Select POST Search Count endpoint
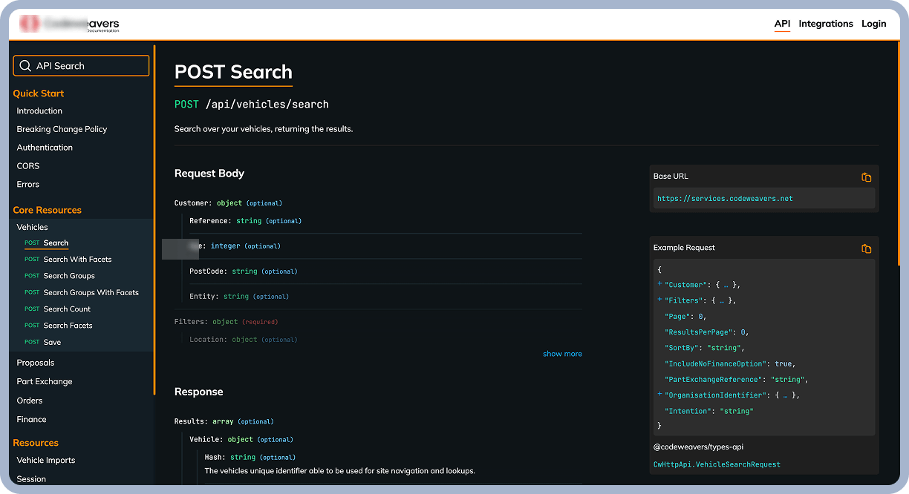909x494 pixels. tap(57, 309)
